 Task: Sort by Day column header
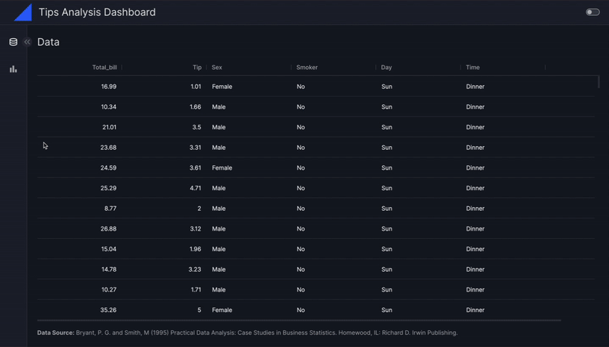[387, 68]
